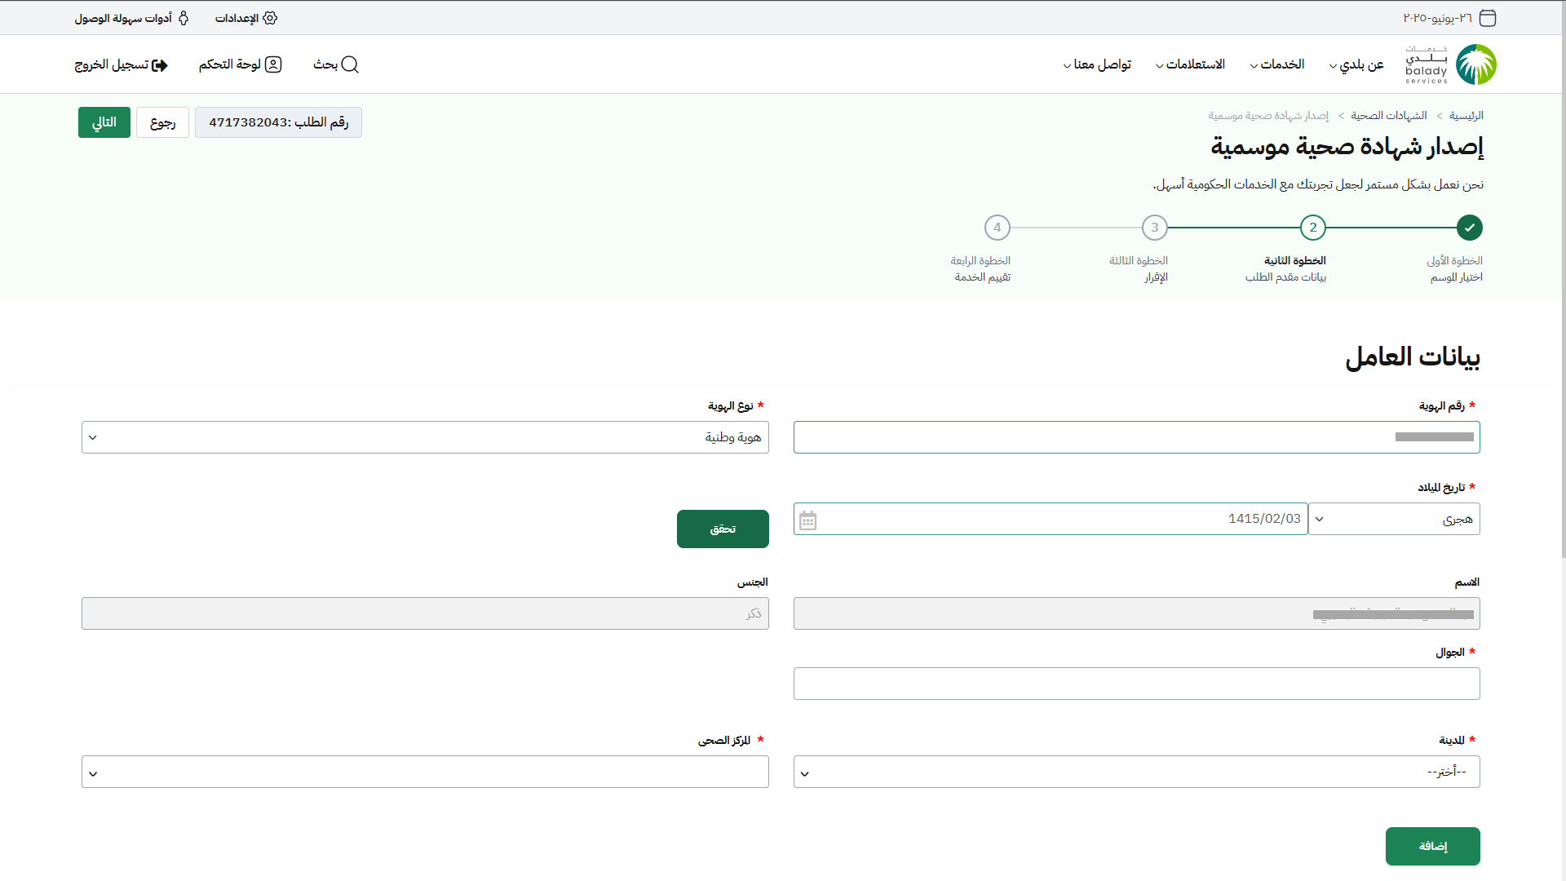Click the completed step one checkmark circle
Screen dimensions: 1566x881
coord(1469,228)
